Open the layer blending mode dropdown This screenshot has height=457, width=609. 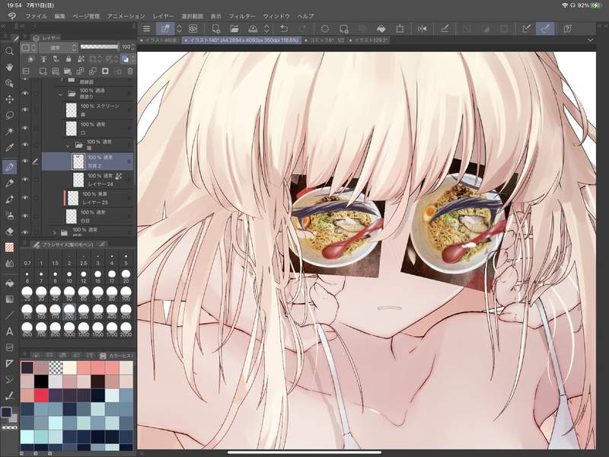pyautogui.click(x=59, y=47)
